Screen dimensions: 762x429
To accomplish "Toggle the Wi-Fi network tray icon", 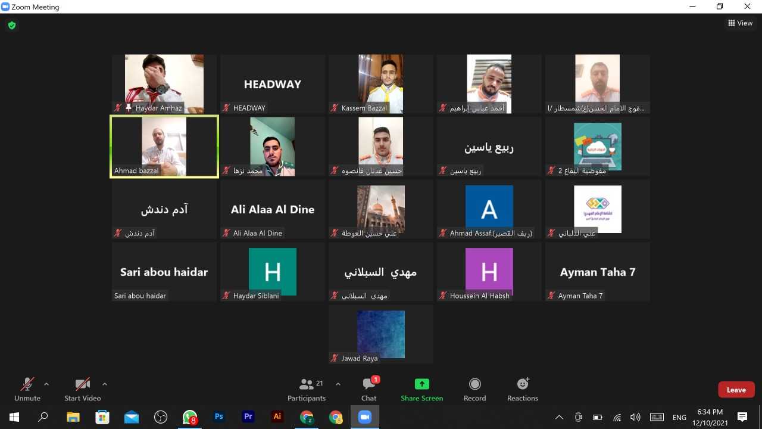I will pyautogui.click(x=617, y=417).
